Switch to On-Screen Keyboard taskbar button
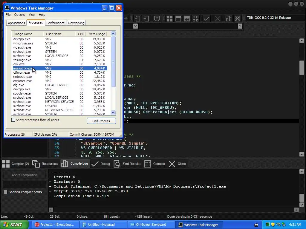 151,225
